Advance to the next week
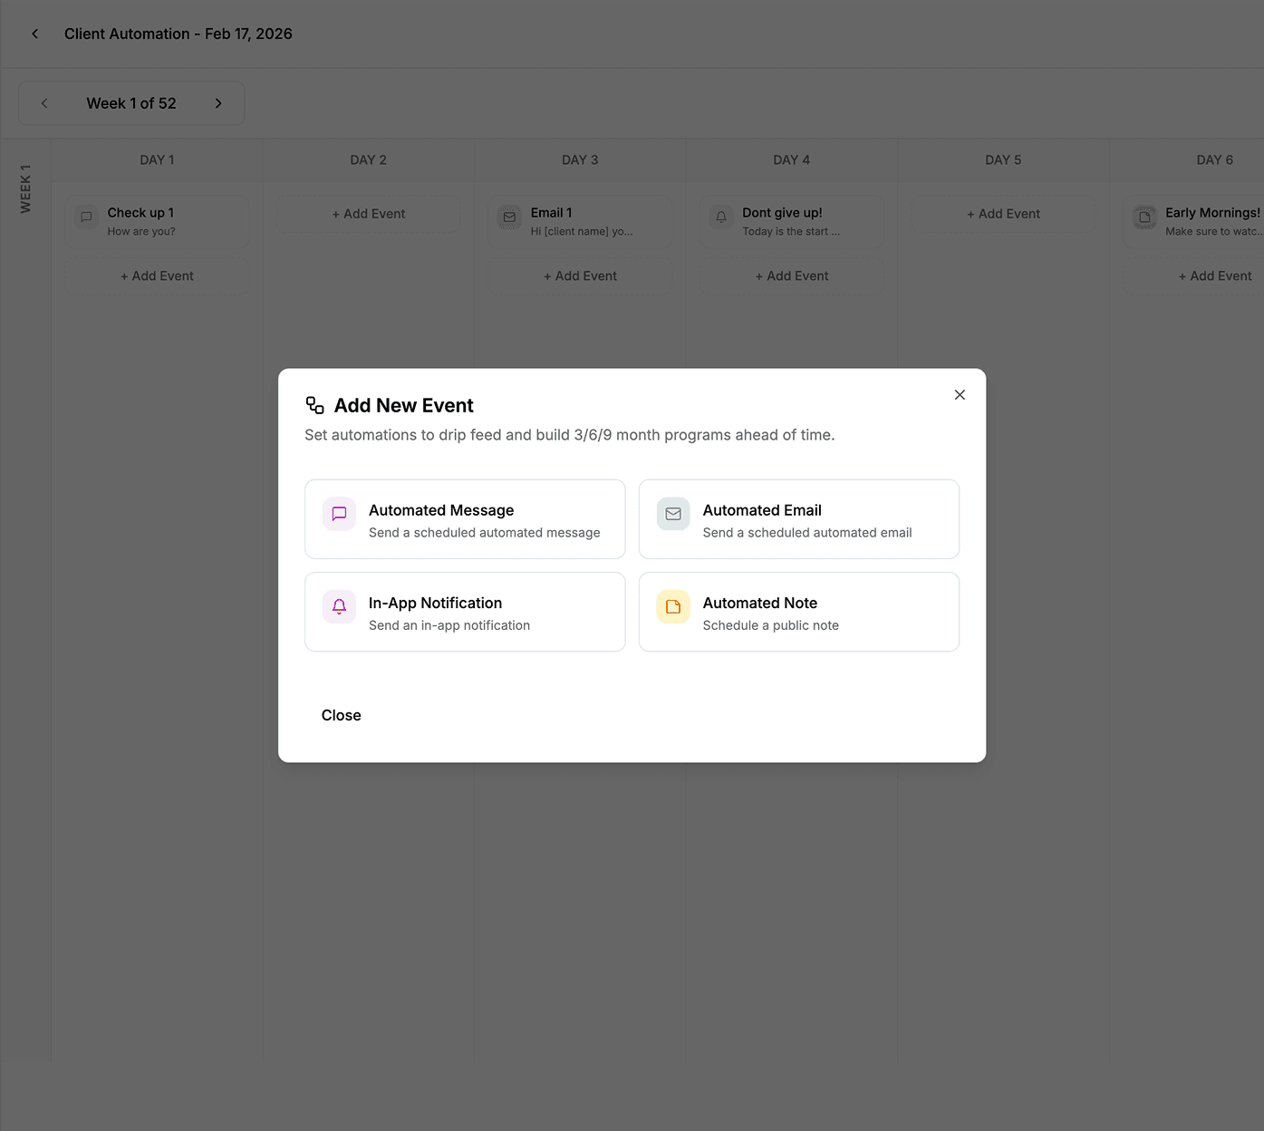 click(218, 103)
